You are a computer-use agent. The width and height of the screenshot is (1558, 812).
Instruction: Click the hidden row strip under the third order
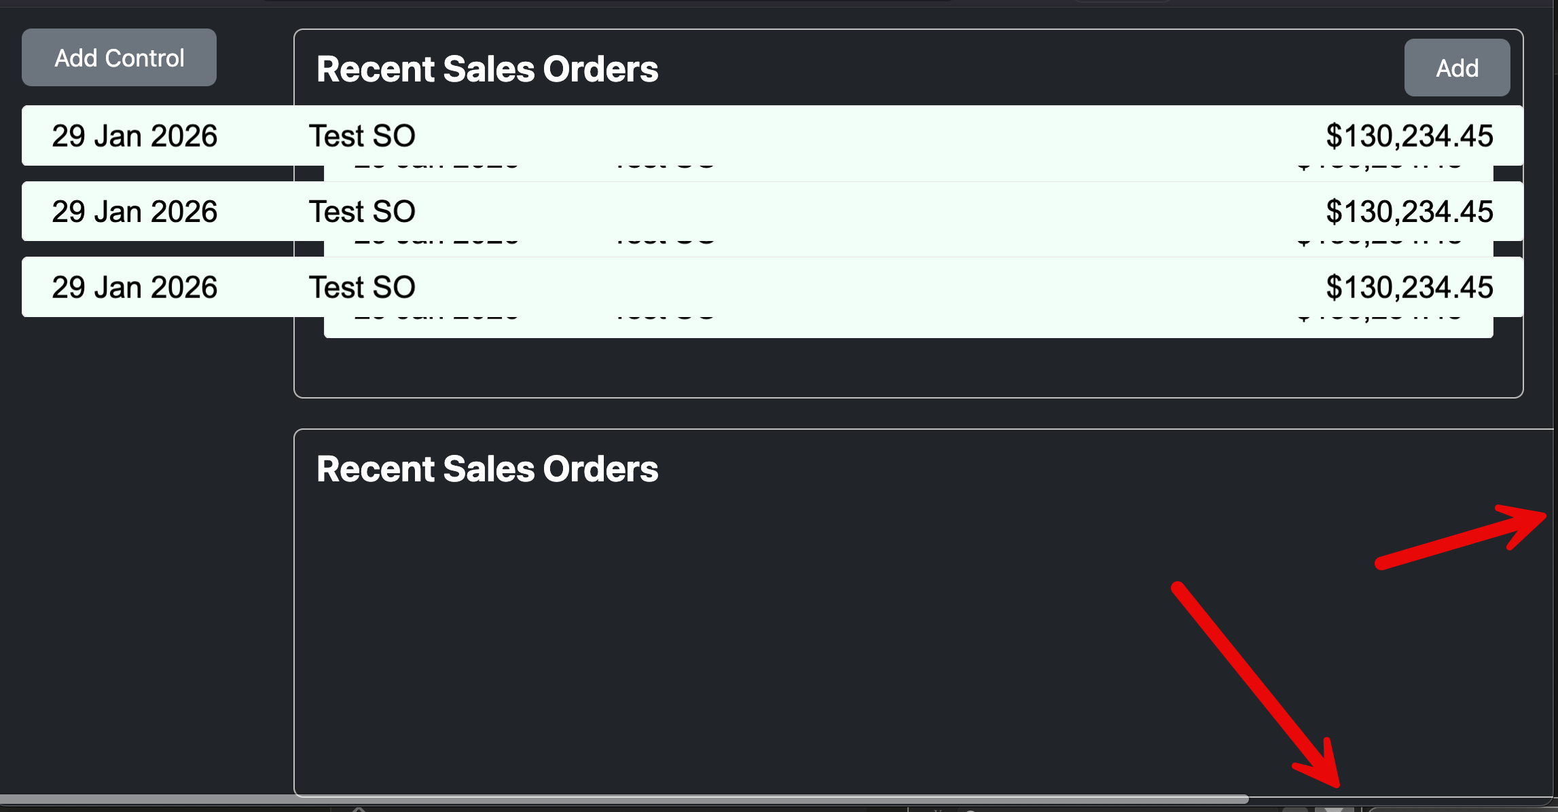pyautogui.click(x=883, y=327)
